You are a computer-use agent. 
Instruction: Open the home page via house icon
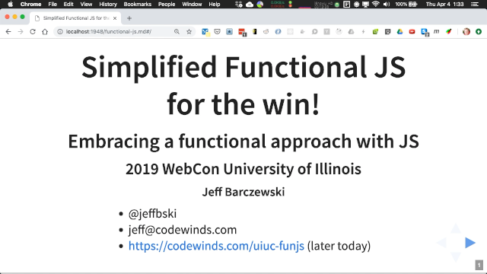pyautogui.click(x=45, y=32)
